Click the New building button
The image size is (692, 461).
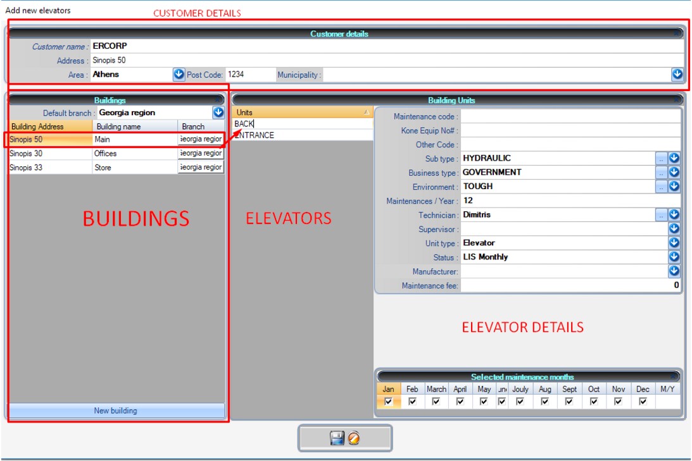point(116,411)
